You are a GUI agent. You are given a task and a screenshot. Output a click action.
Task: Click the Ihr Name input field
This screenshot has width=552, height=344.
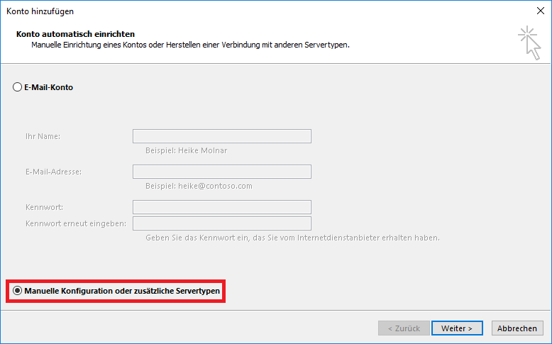[x=221, y=136]
